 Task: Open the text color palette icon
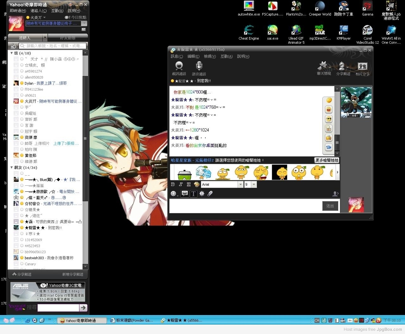[x=196, y=184]
